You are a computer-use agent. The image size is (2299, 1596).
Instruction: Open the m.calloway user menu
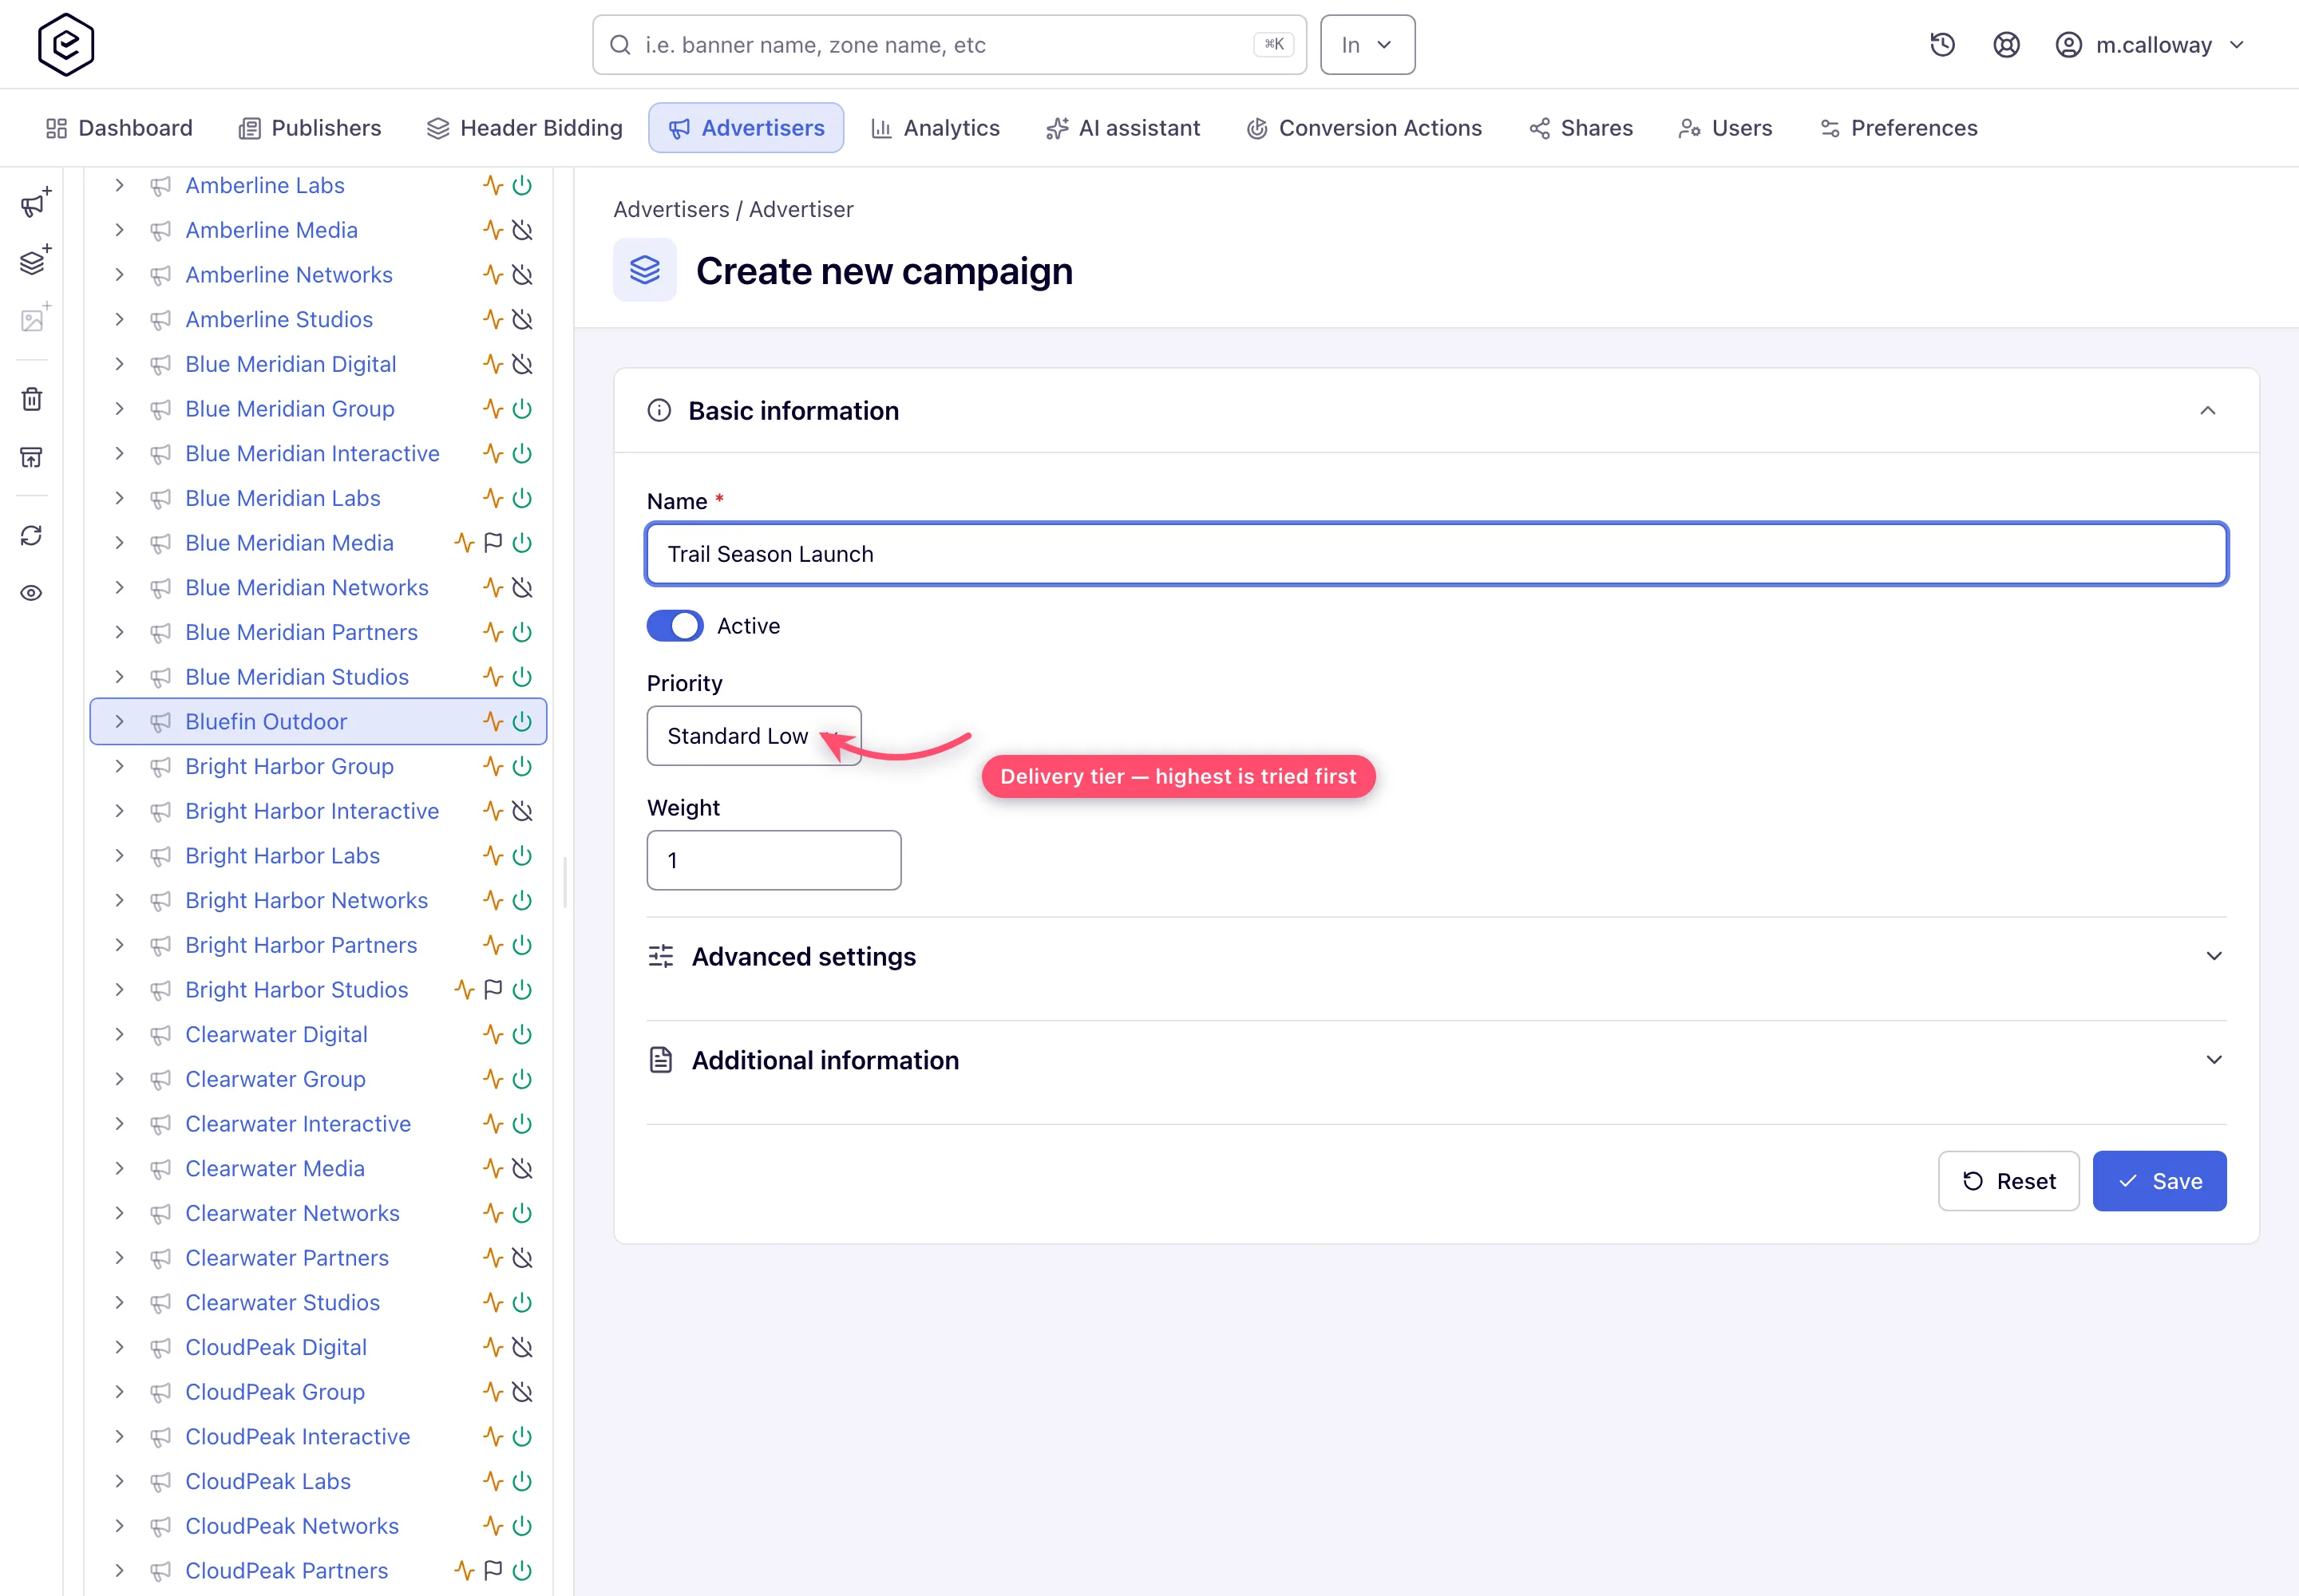point(2151,45)
